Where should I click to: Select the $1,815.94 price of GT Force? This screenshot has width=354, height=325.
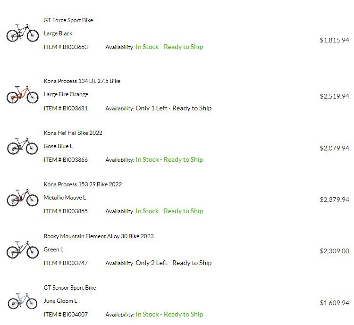pos(334,40)
